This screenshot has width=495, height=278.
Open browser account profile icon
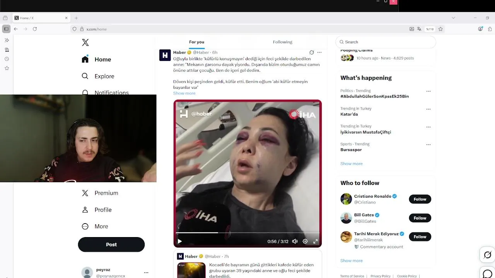(481, 29)
